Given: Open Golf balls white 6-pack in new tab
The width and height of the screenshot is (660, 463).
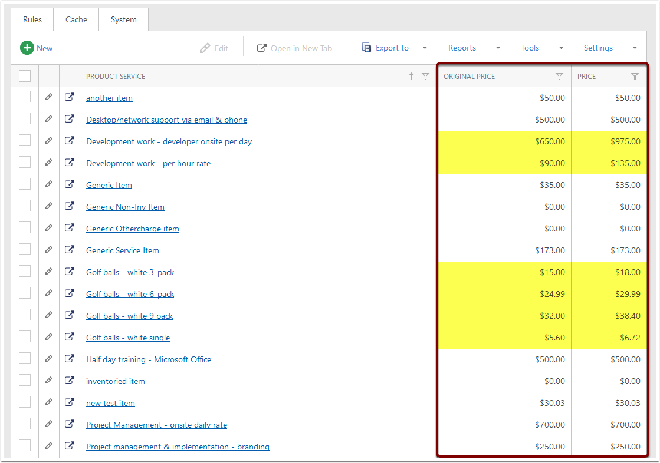Looking at the screenshot, I should 70,293.
